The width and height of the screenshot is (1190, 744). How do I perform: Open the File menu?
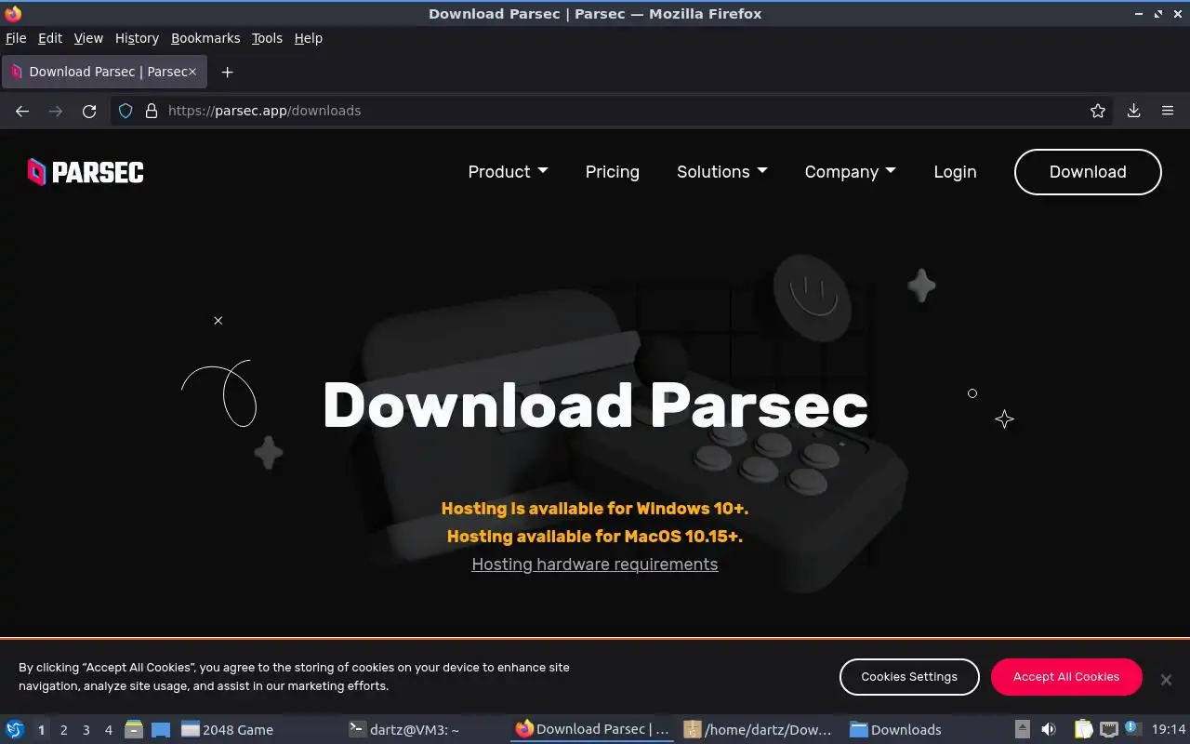(16, 38)
